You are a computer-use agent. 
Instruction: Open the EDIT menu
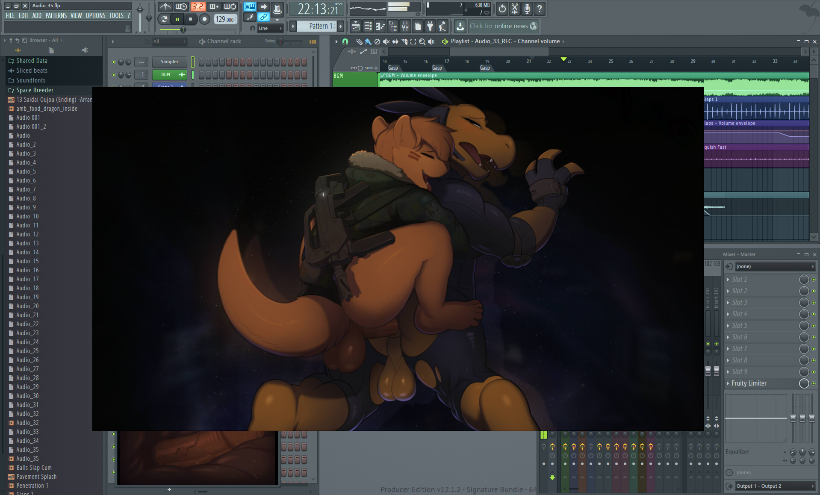[24, 15]
